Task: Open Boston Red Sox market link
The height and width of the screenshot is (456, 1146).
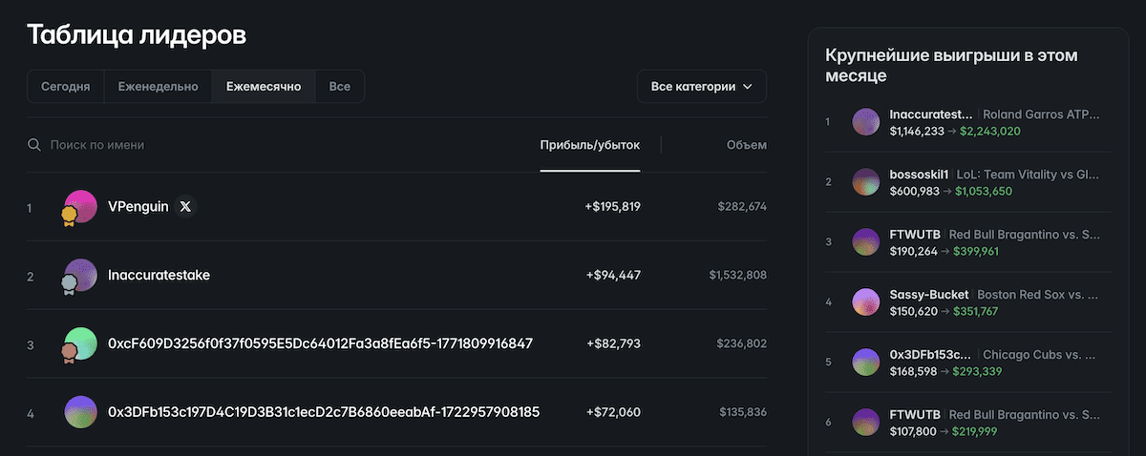Action: coord(1039,294)
